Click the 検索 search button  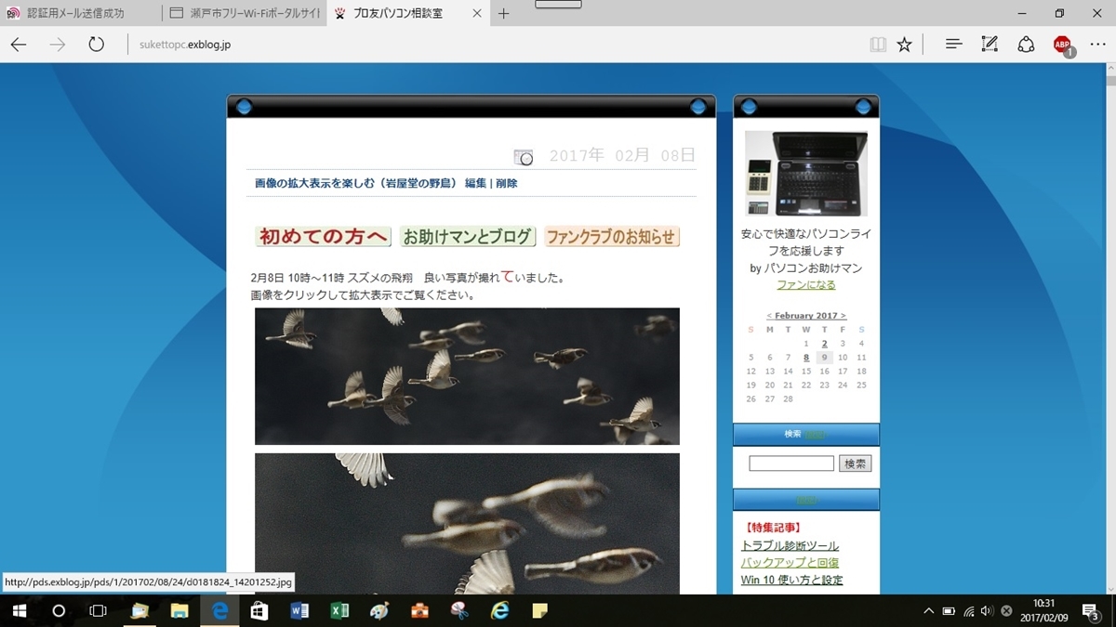(856, 464)
